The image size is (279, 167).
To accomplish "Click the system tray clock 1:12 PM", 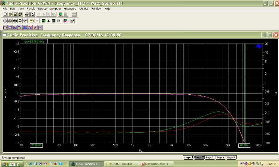I will (271, 164).
